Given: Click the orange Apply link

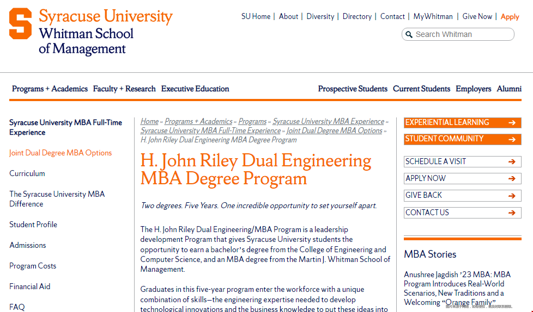Looking at the screenshot, I should click(510, 17).
